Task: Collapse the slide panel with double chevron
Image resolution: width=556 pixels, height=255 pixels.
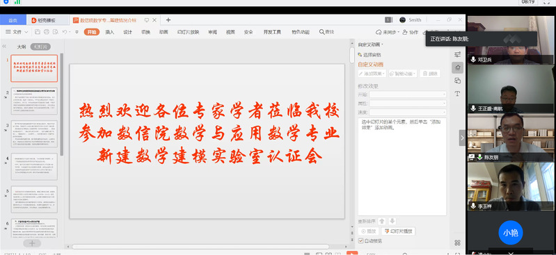Action: [4, 47]
